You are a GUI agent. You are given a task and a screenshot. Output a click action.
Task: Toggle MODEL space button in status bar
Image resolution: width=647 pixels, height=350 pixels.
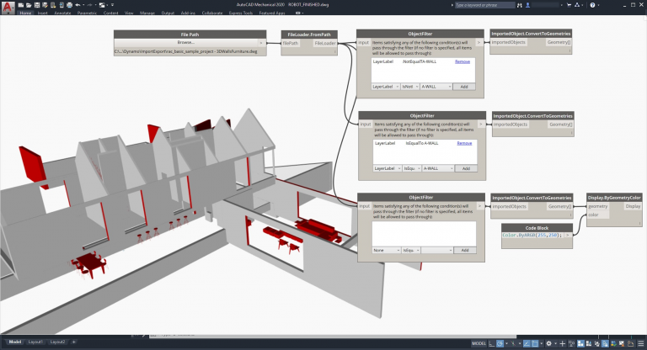[x=479, y=343]
